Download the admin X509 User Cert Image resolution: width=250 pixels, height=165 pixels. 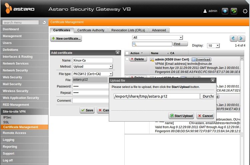click(201, 59)
